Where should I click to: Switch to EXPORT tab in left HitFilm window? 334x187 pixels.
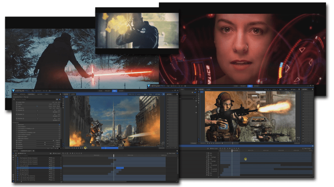[121, 91]
